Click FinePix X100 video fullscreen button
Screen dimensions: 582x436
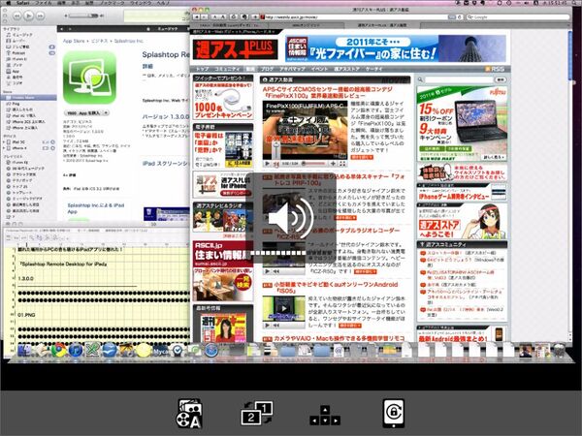pos(342,164)
